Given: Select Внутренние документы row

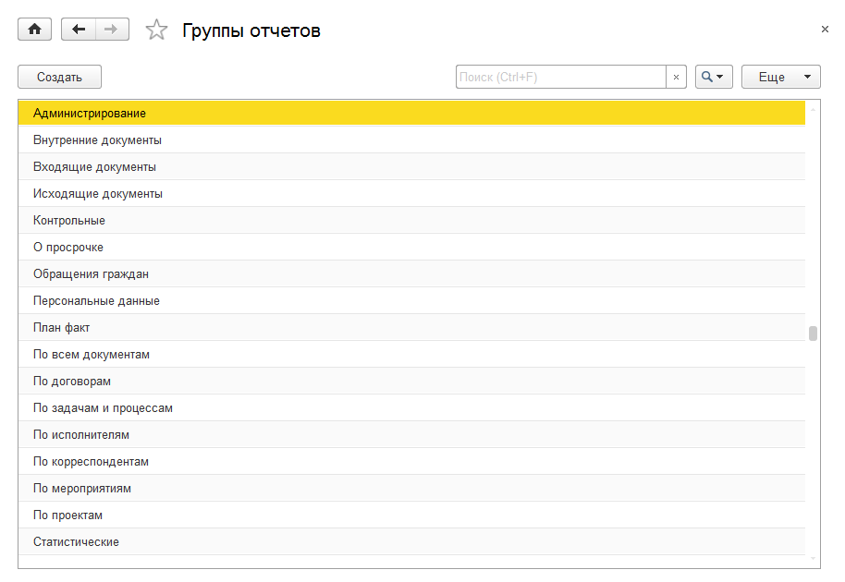Looking at the screenshot, I should (97, 140).
